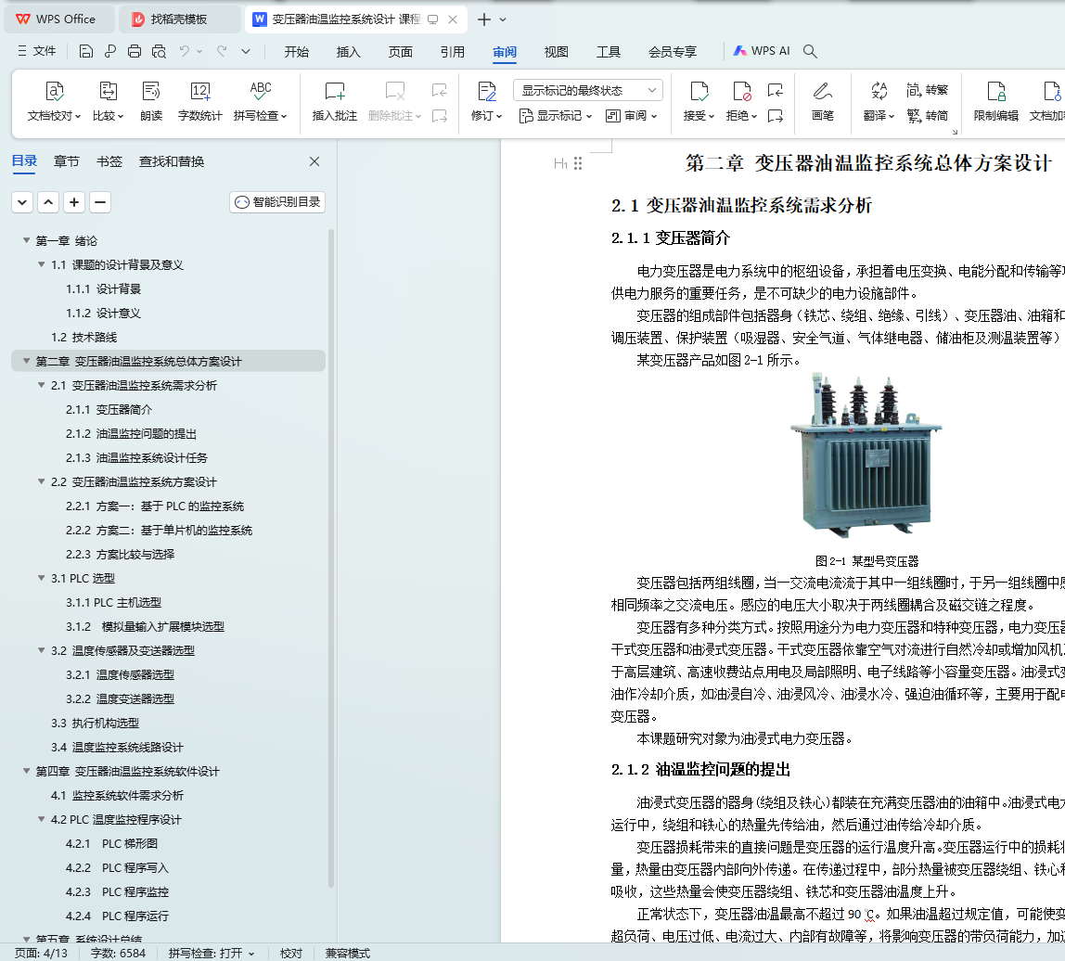Screen dimensions: 1065x961
Task: Click the Print icon in quick toolbar
Action: click(135, 51)
